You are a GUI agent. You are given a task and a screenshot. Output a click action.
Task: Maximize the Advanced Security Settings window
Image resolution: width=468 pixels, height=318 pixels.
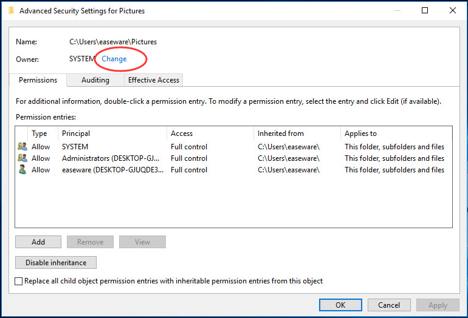[425, 10]
